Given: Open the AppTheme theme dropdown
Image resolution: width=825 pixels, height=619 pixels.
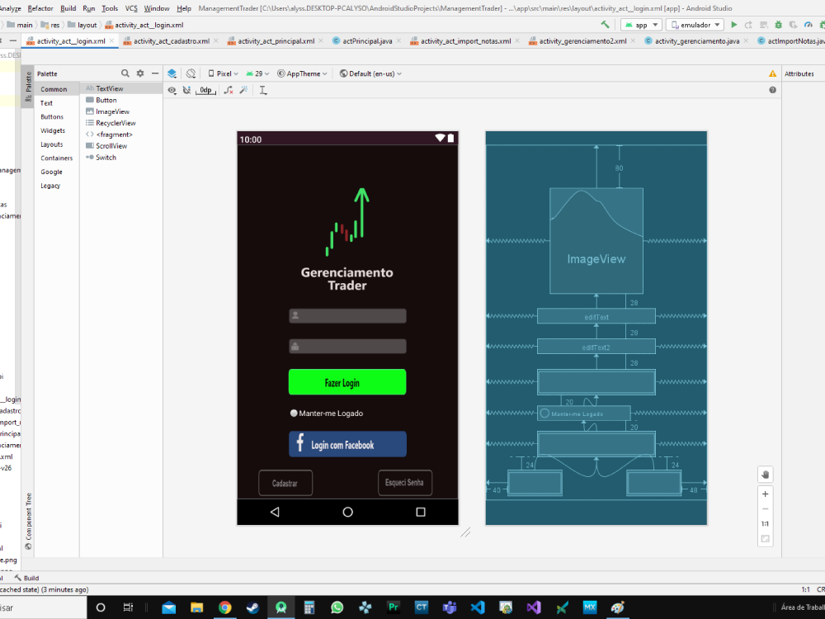Looking at the screenshot, I should [301, 73].
